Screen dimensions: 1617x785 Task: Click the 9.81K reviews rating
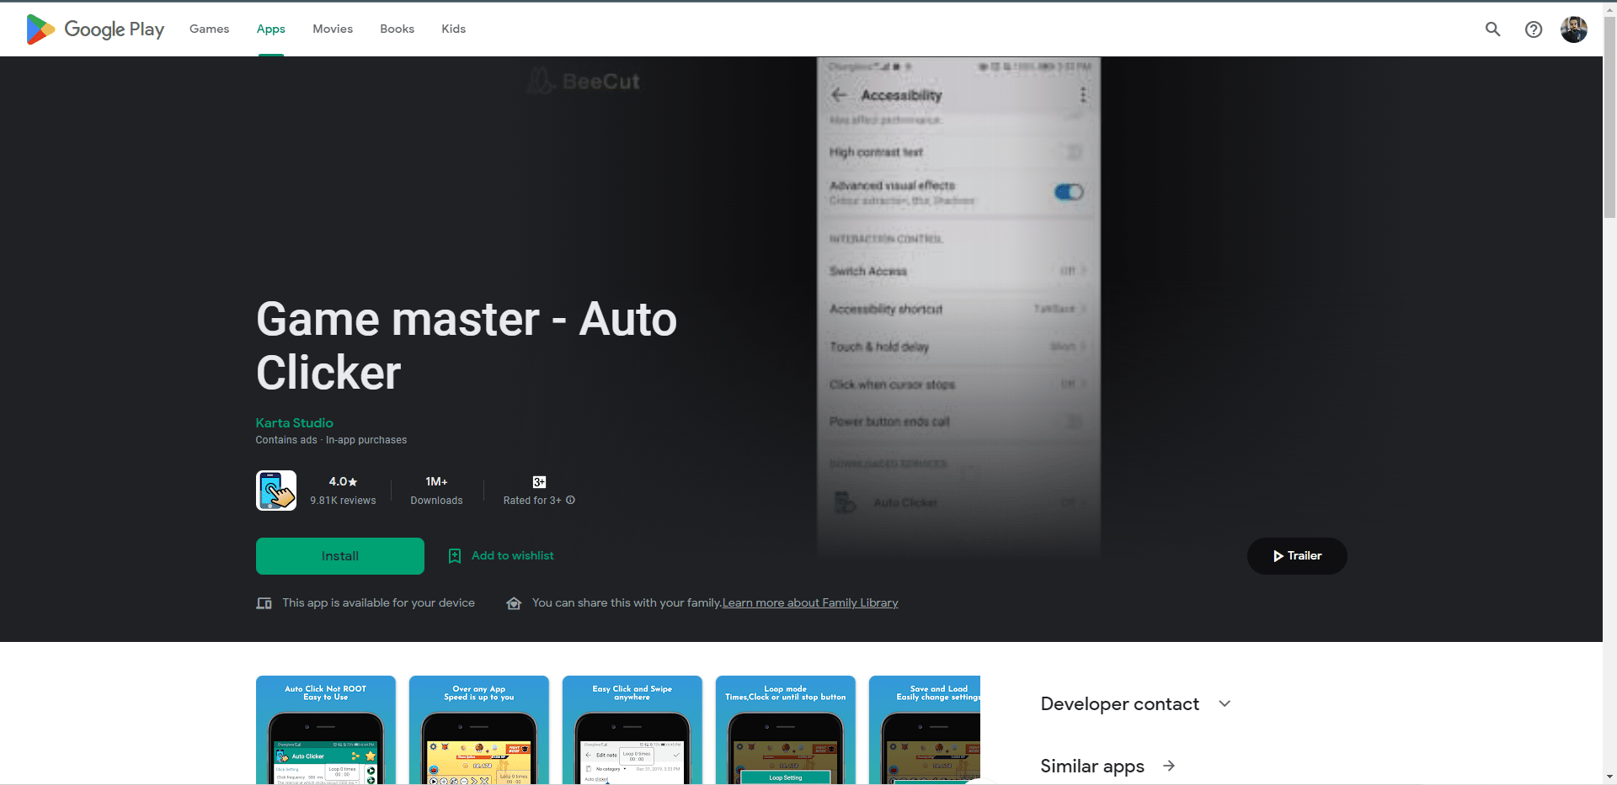[x=343, y=491]
